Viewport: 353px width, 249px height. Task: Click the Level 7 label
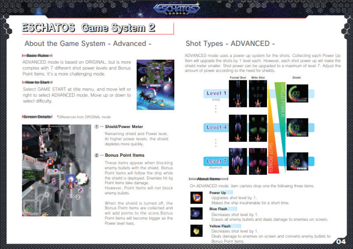pos(216,161)
